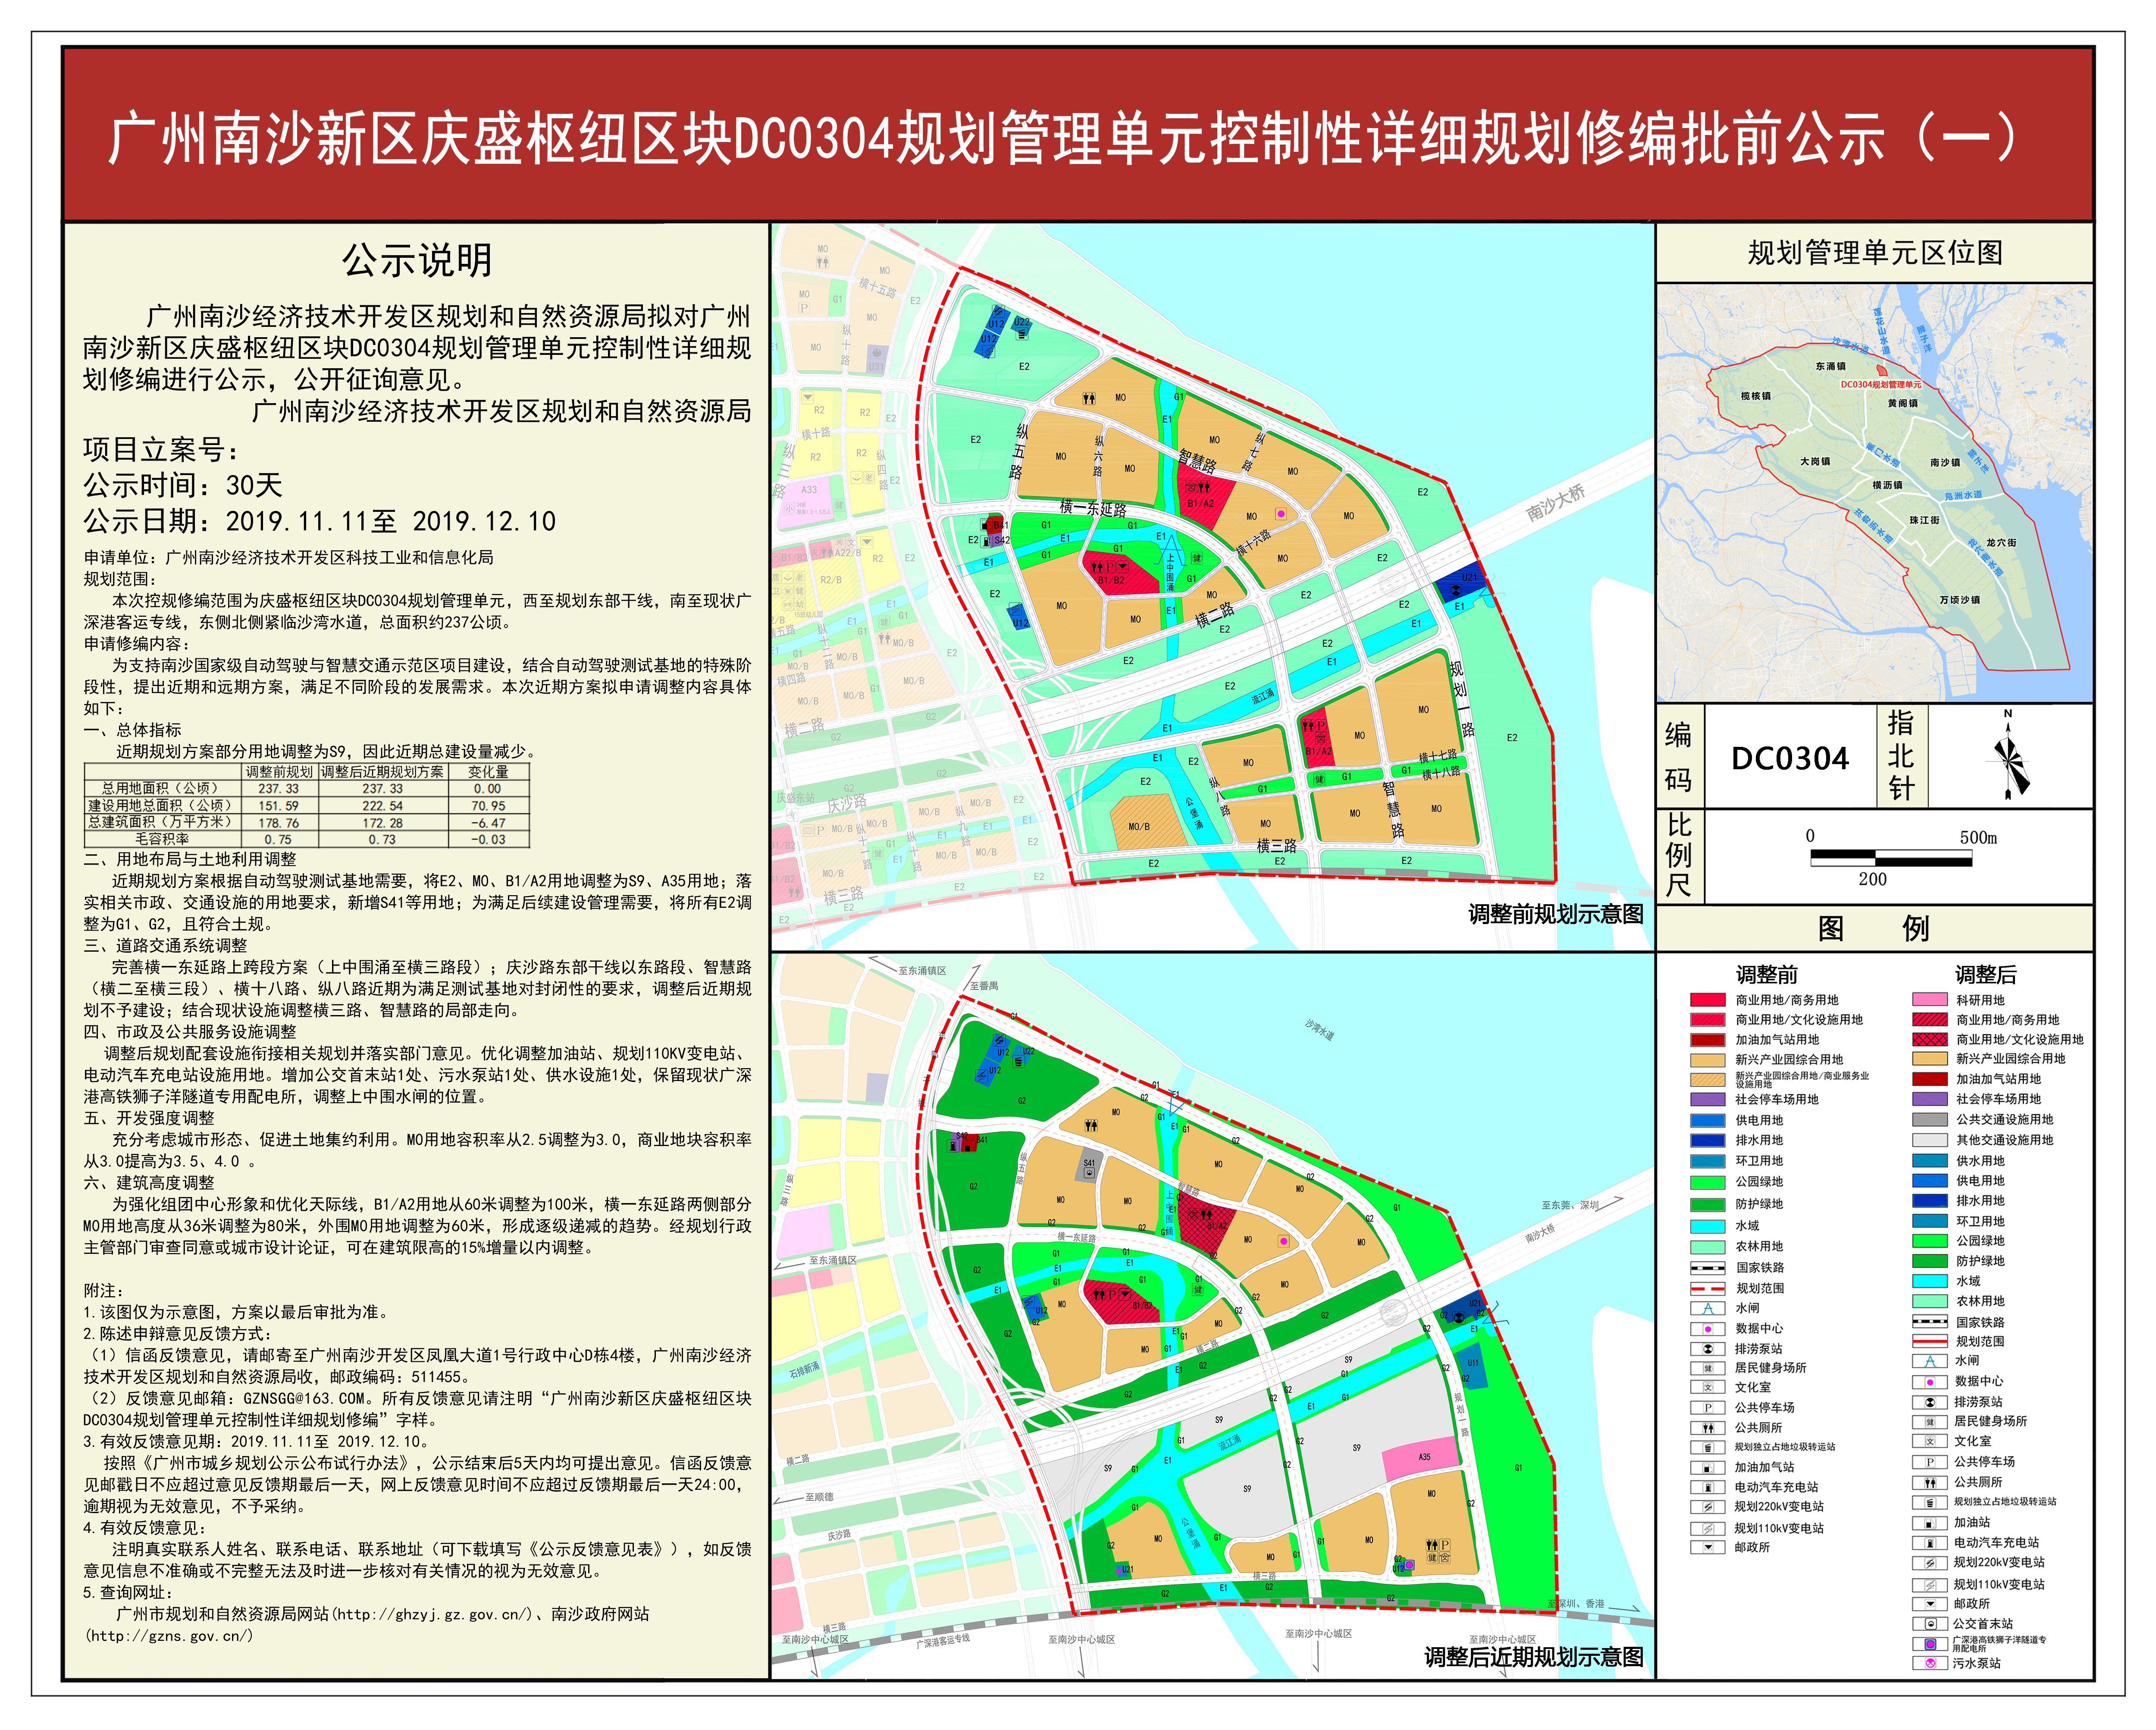
Task: Click the 水闸 icon under 调整前 legend
Action: point(1707,1309)
